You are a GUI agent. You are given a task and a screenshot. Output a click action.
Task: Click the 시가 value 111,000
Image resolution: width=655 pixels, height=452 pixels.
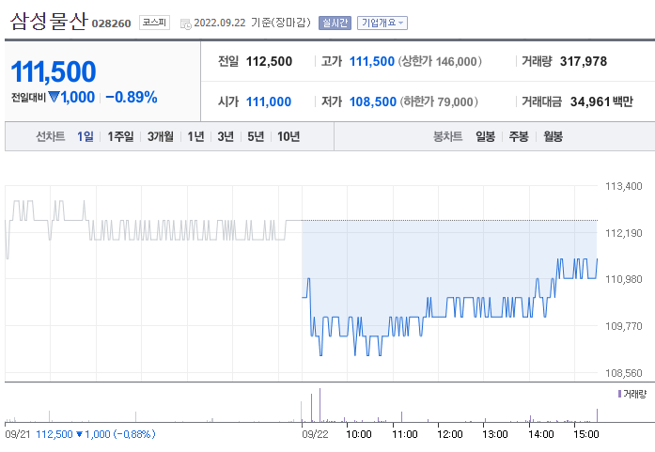[x=269, y=101]
